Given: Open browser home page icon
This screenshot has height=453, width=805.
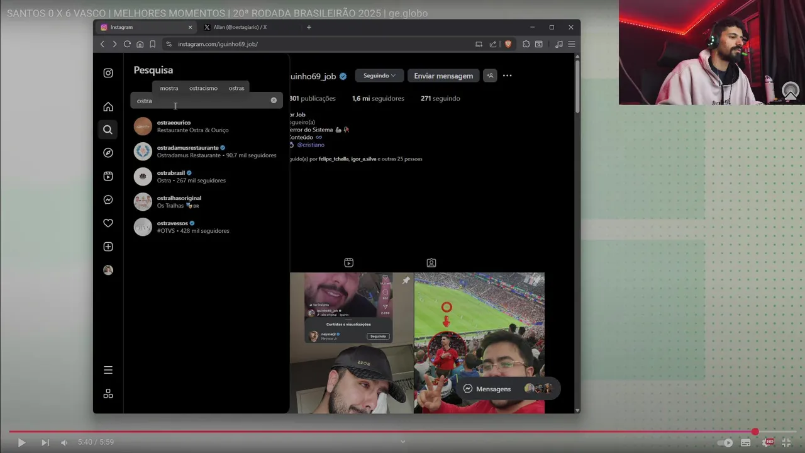Looking at the screenshot, I should tap(140, 44).
